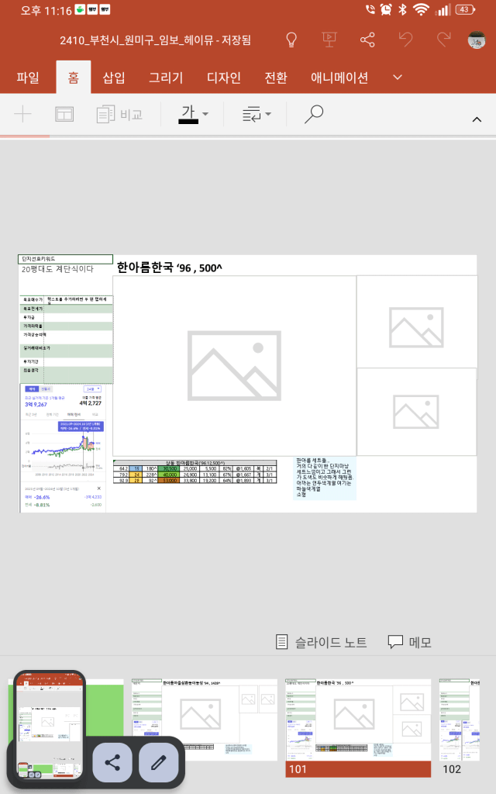Select the text 20평대도 계단식이다
This screenshot has width=496, height=794.
tap(57, 269)
